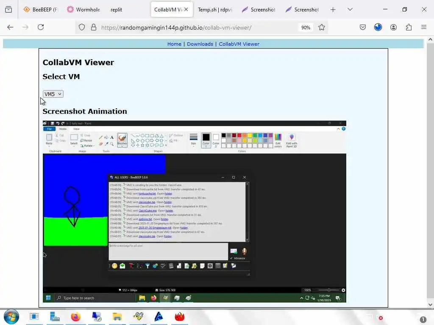The width and height of the screenshot is (434, 325).
Task: Click BeeBEEP microphone icon in VM screenshot
Action: coord(244,251)
